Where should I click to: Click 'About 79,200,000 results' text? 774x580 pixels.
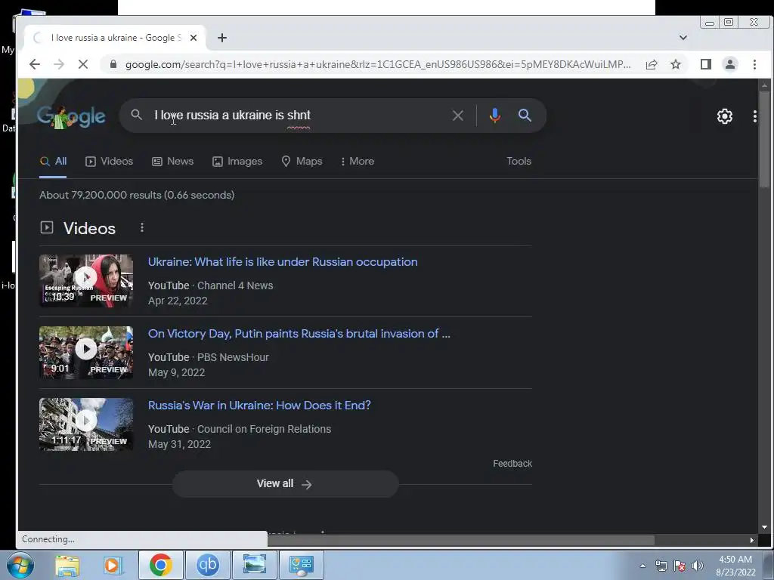pyautogui.click(x=137, y=196)
